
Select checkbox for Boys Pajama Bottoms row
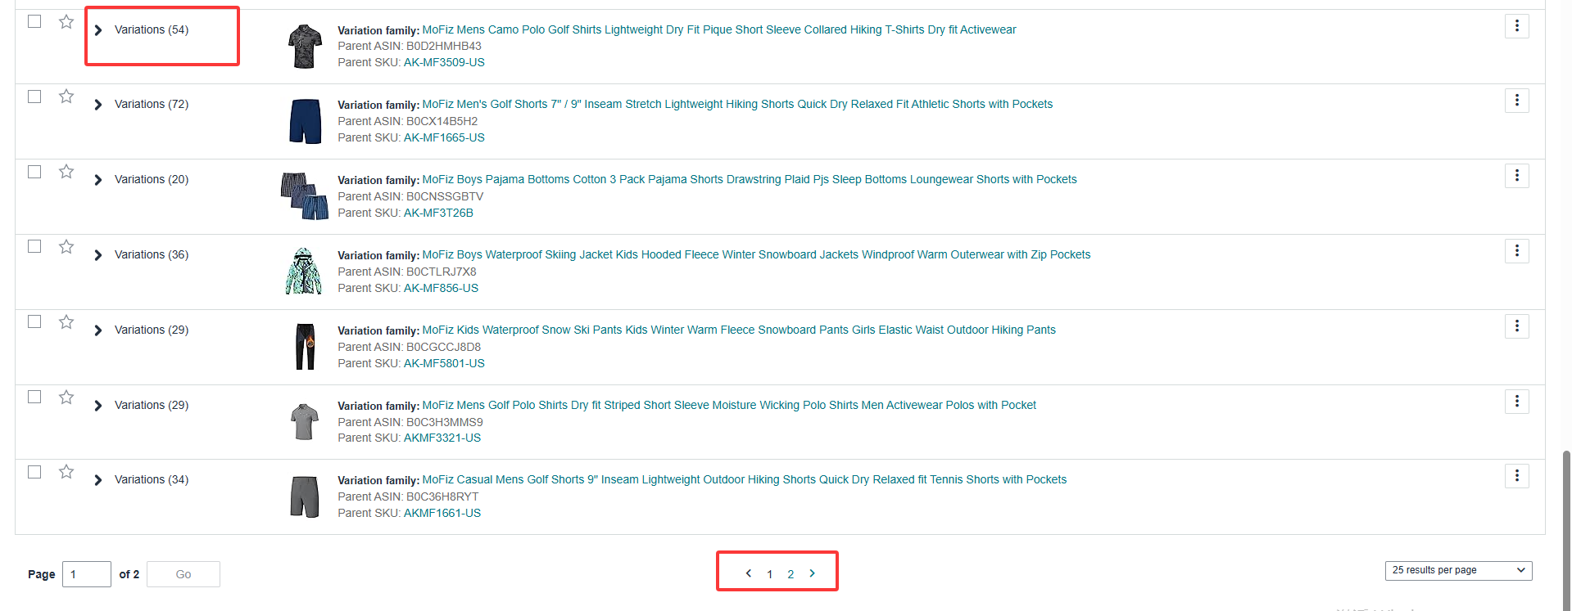pos(34,172)
